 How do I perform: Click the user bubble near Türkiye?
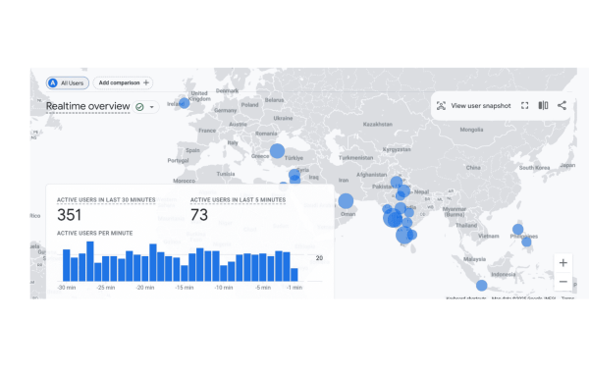(x=277, y=151)
